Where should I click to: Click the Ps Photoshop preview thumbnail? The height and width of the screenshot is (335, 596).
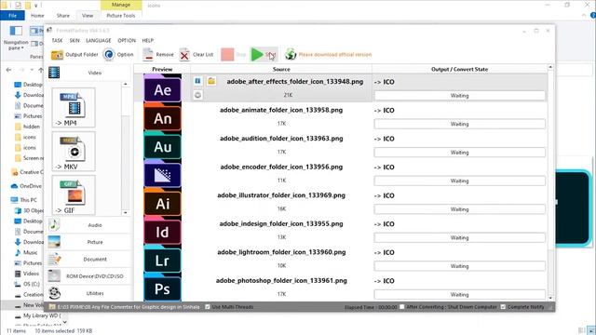pyautogui.click(x=162, y=288)
